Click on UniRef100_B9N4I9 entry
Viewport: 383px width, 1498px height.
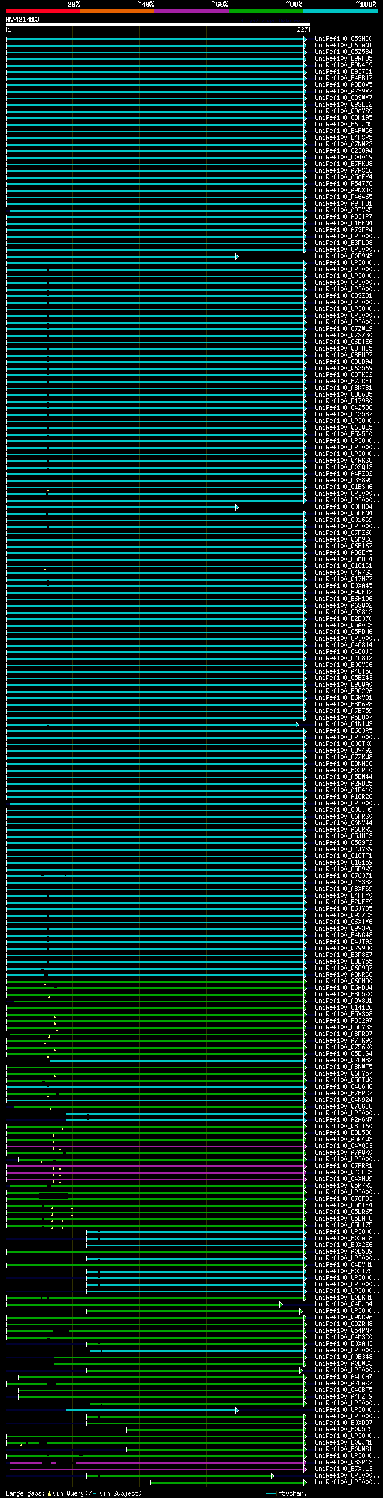[344, 65]
